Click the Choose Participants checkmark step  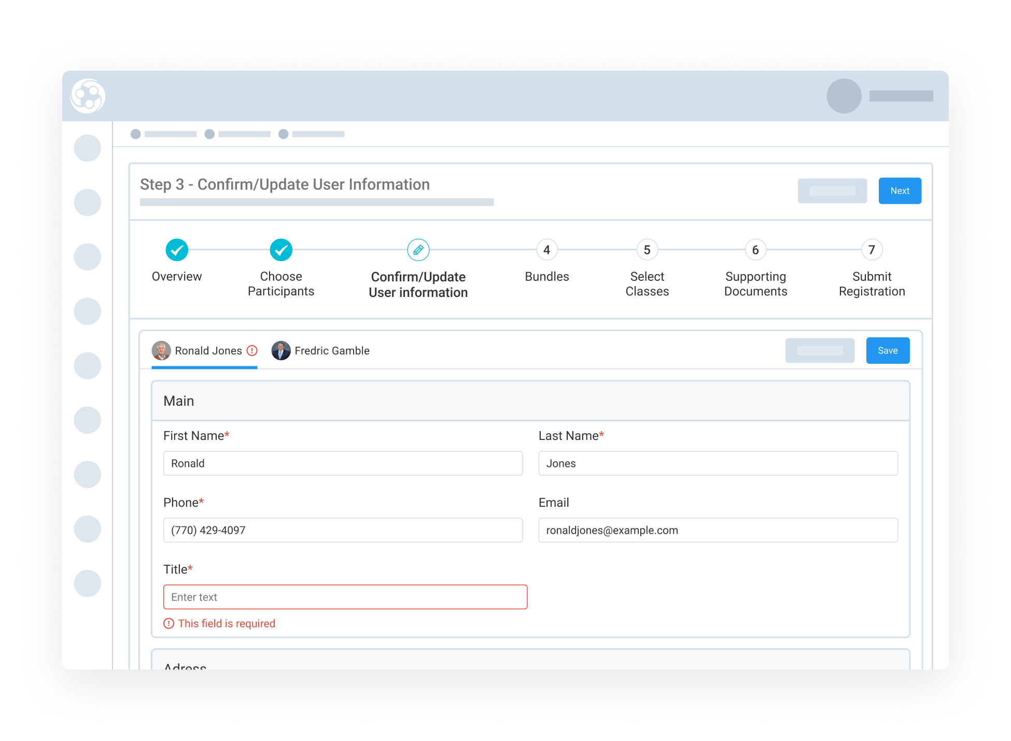281,250
